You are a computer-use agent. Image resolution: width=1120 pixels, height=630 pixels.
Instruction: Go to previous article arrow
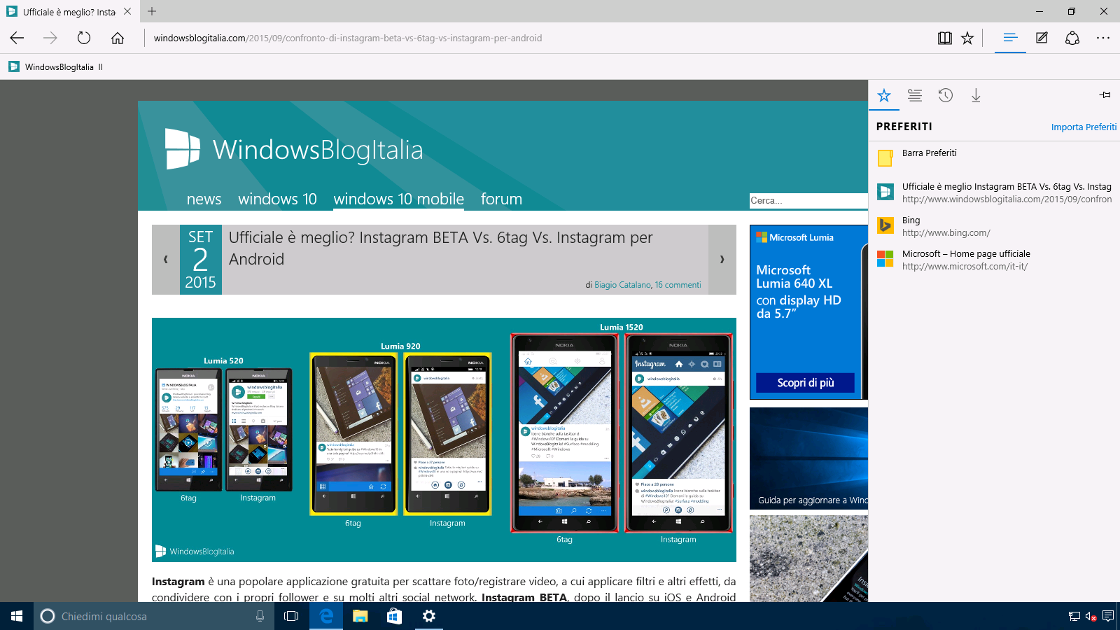pos(165,259)
